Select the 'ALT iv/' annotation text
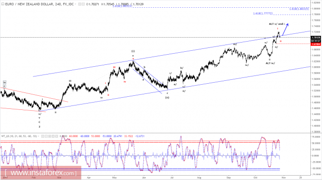Viewport: 322px width, 180px height. 270,63
